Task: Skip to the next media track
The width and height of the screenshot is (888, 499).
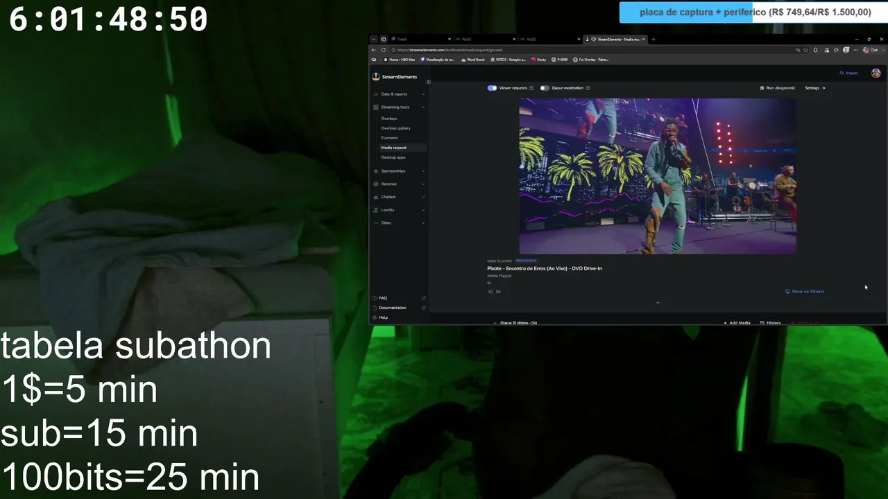Action: [x=498, y=292]
